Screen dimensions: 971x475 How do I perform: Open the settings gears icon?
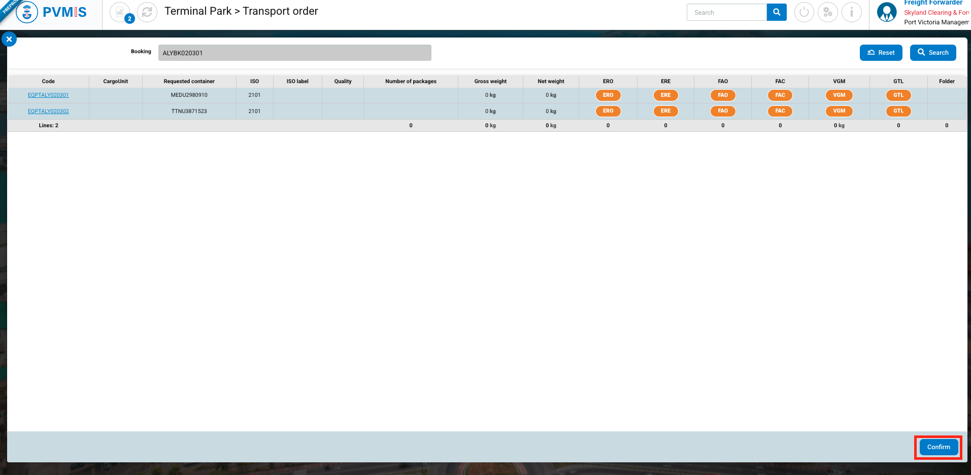828,12
